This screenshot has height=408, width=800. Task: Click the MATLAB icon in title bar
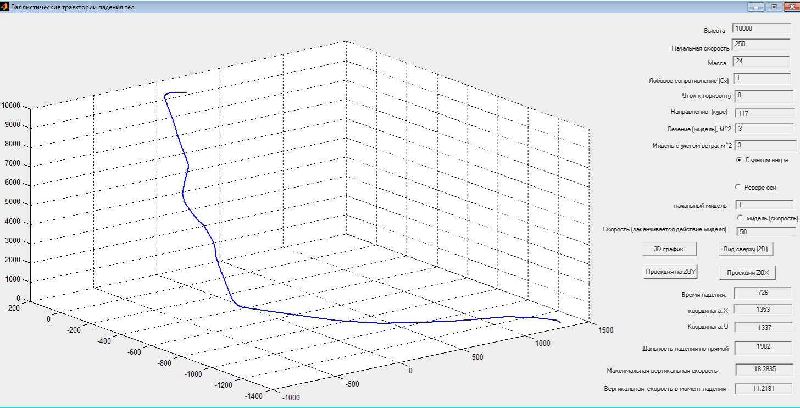[4, 7]
